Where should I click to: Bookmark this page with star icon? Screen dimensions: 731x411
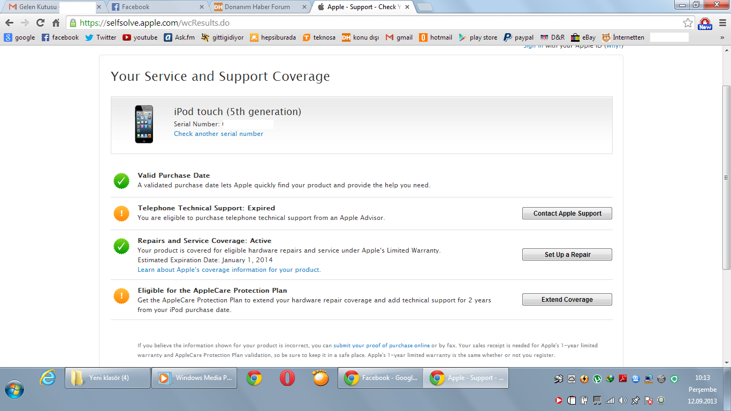point(688,23)
